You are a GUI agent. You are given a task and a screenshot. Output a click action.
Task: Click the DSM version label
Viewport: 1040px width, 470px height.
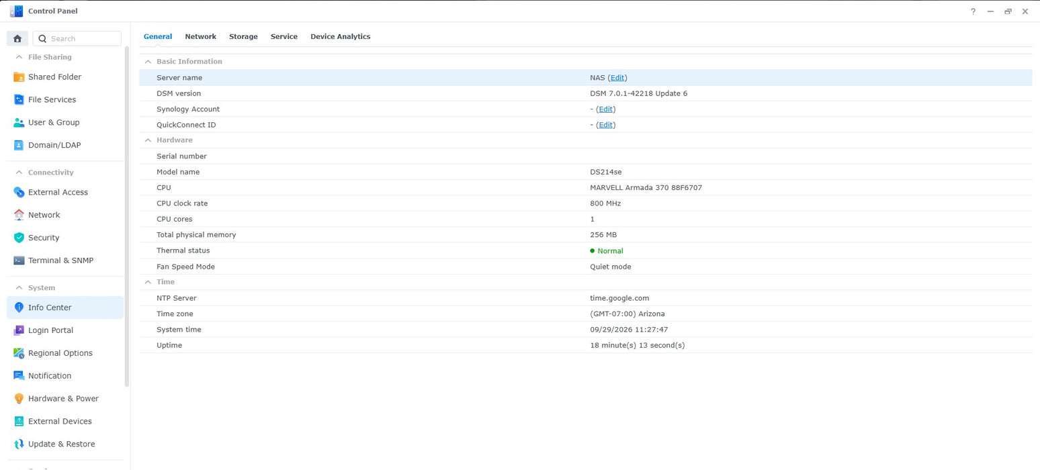tap(179, 94)
